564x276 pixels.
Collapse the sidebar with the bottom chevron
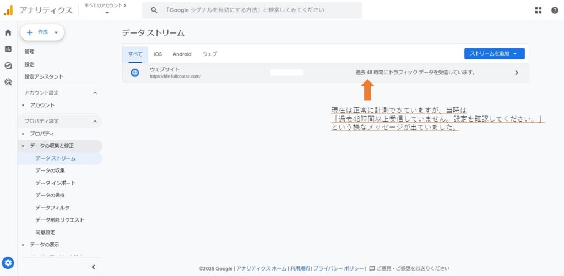(x=93, y=267)
